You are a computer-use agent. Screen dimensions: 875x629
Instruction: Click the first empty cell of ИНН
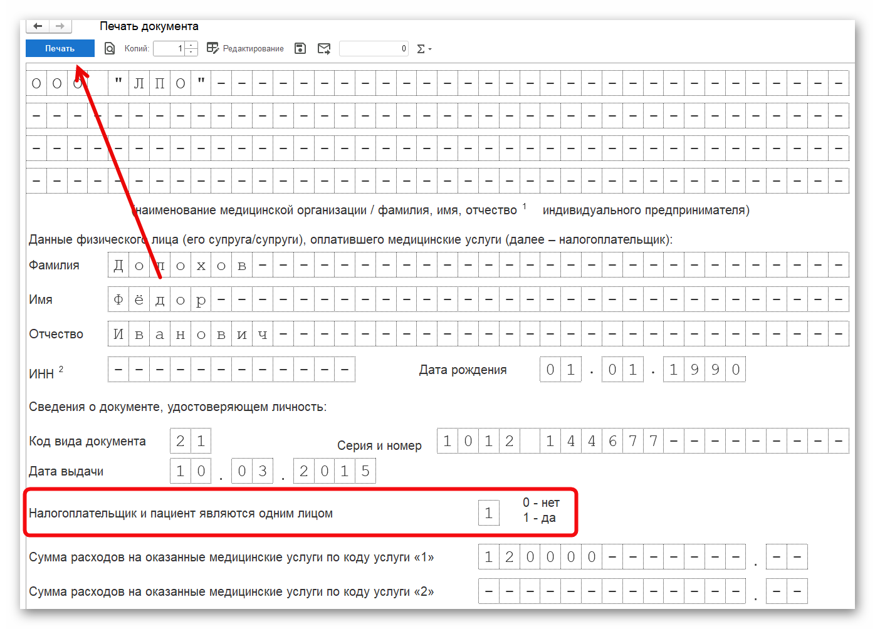click(x=118, y=370)
